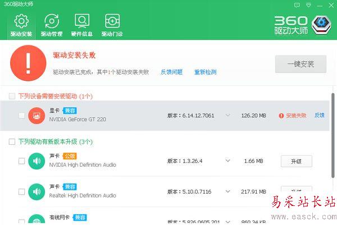Open 驱动门诊 tab
Viewport: 337px width, 225px height.
click(112, 25)
